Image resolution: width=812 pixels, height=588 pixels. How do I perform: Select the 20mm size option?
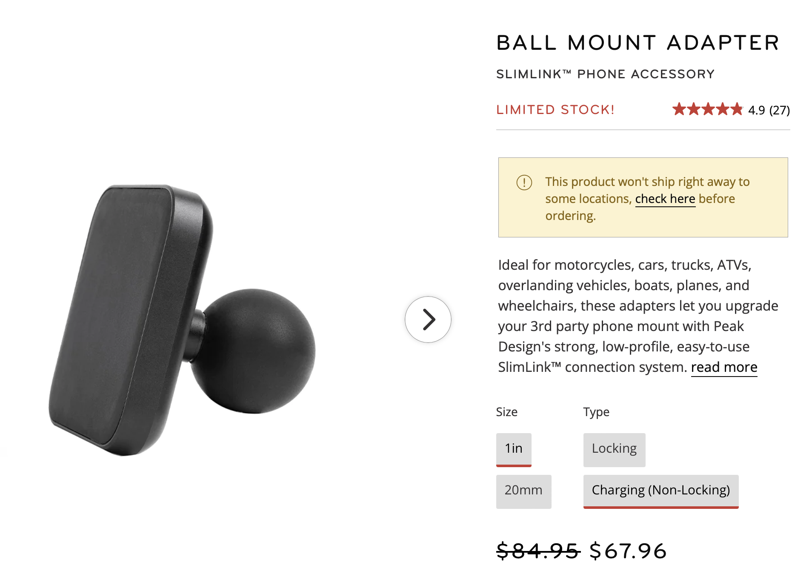tap(523, 491)
